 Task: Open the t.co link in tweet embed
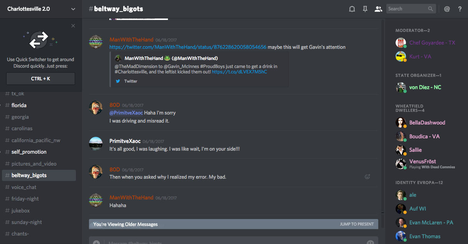pos(239,72)
